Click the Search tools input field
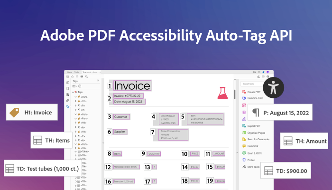Image resolution: width=332 pixels, height=190 pixels. [251, 84]
